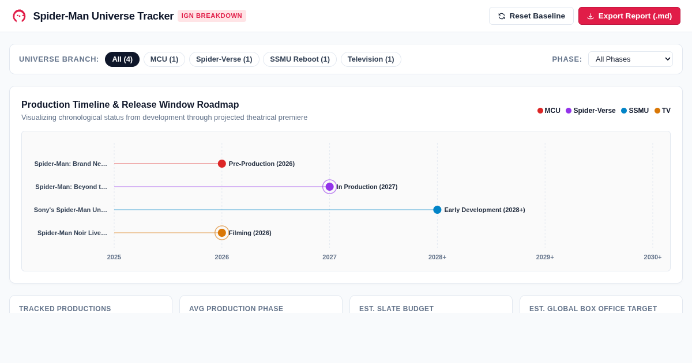Click the Early Development (2028+) status label

[484, 210]
